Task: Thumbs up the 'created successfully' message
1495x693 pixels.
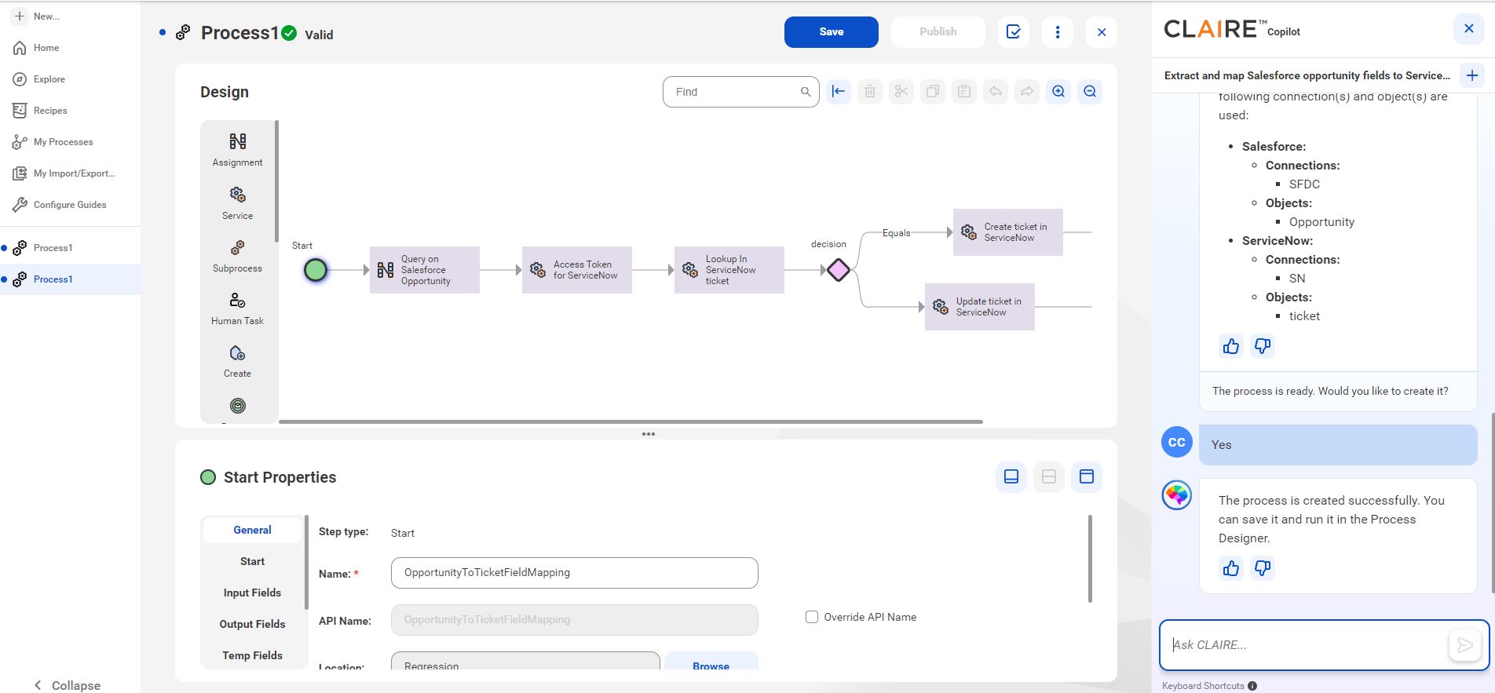Action: [1231, 568]
